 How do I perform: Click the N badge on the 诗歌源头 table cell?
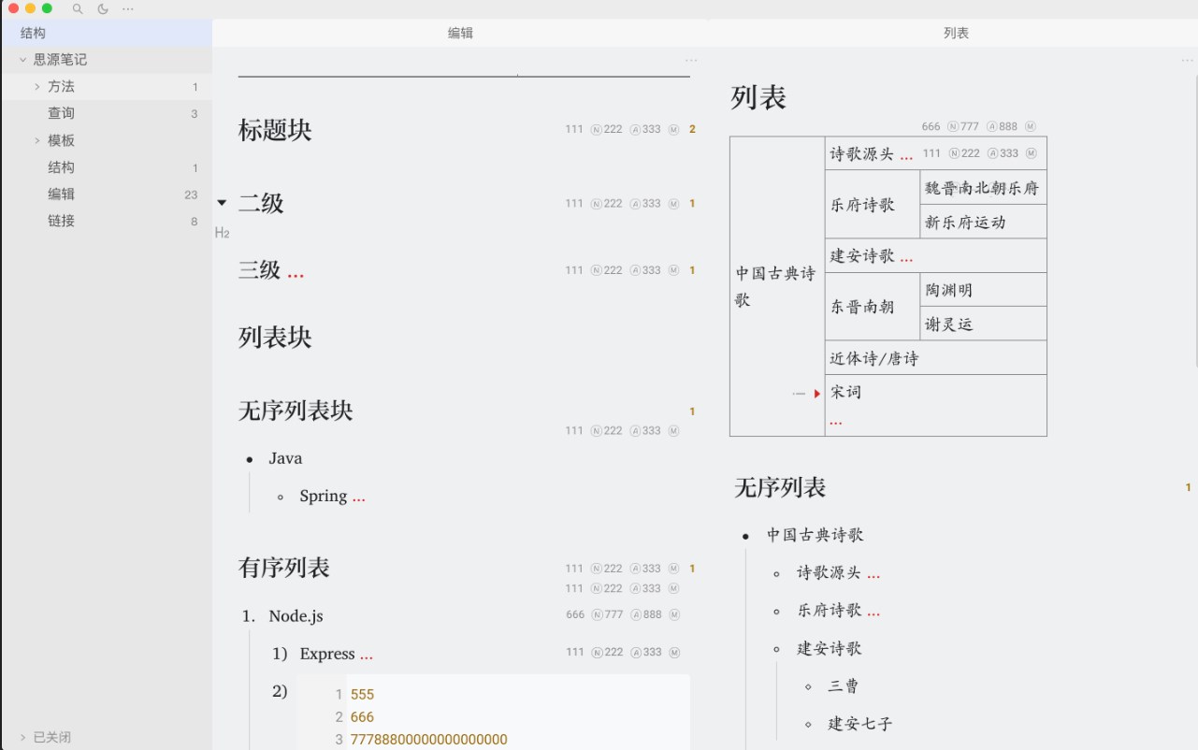[952, 152]
